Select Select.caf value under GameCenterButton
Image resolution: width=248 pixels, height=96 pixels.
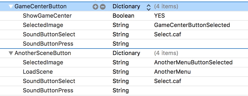click(x=168, y=35)
